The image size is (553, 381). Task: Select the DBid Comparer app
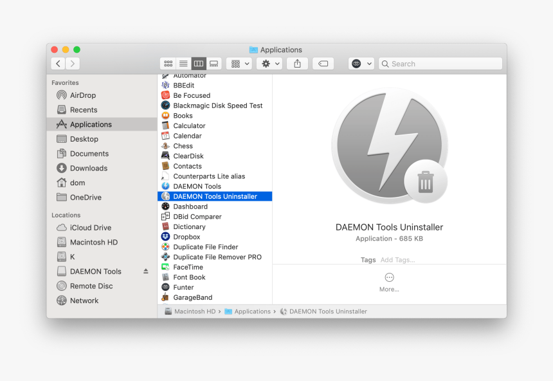215,217
